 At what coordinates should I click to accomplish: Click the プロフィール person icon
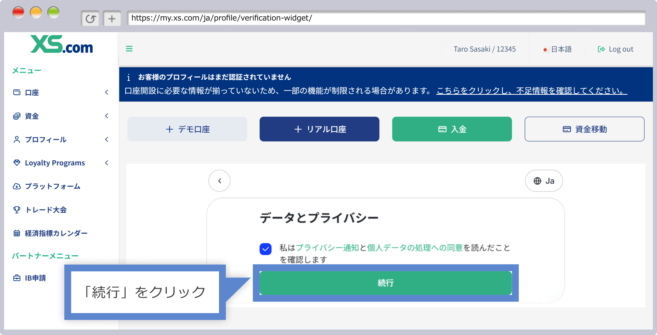17,139
